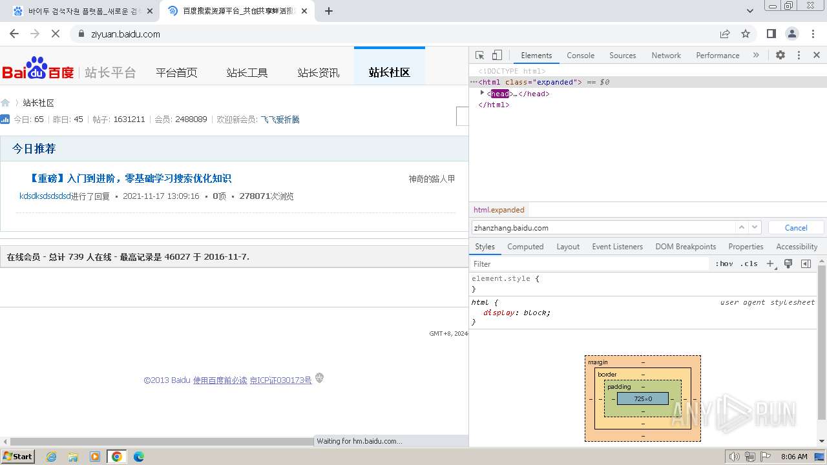Open the 站长社区 breadcrumb link
The height and width of the screenshot is (465, 827).
click(x=38, y=103)
